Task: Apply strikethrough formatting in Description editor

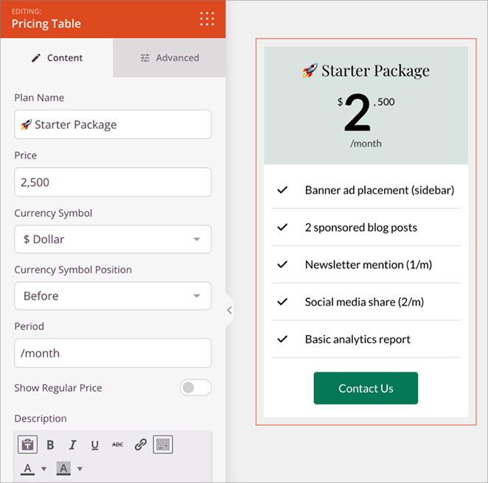Action: (x=118, y=445)
